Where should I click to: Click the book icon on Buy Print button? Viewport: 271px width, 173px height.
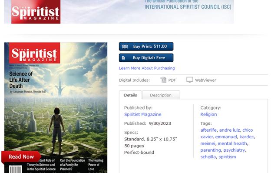125,47
